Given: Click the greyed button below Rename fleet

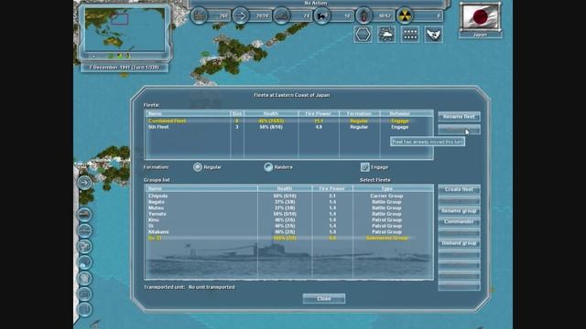Looking at the screenshot, I should coord(459,130).
